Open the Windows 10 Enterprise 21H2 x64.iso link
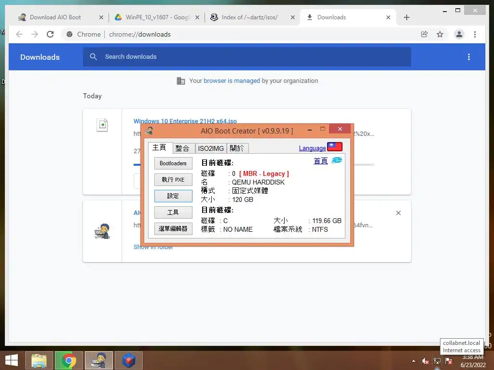The width and height of the screenshot is (494, 370). coord(185,121)
